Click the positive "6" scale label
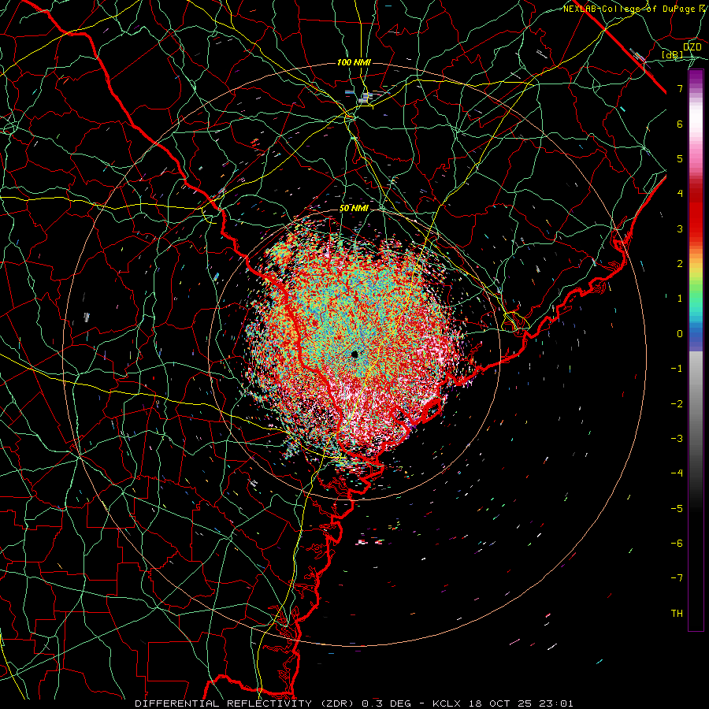This screenshot has width=709, height=709. (680, 124)
